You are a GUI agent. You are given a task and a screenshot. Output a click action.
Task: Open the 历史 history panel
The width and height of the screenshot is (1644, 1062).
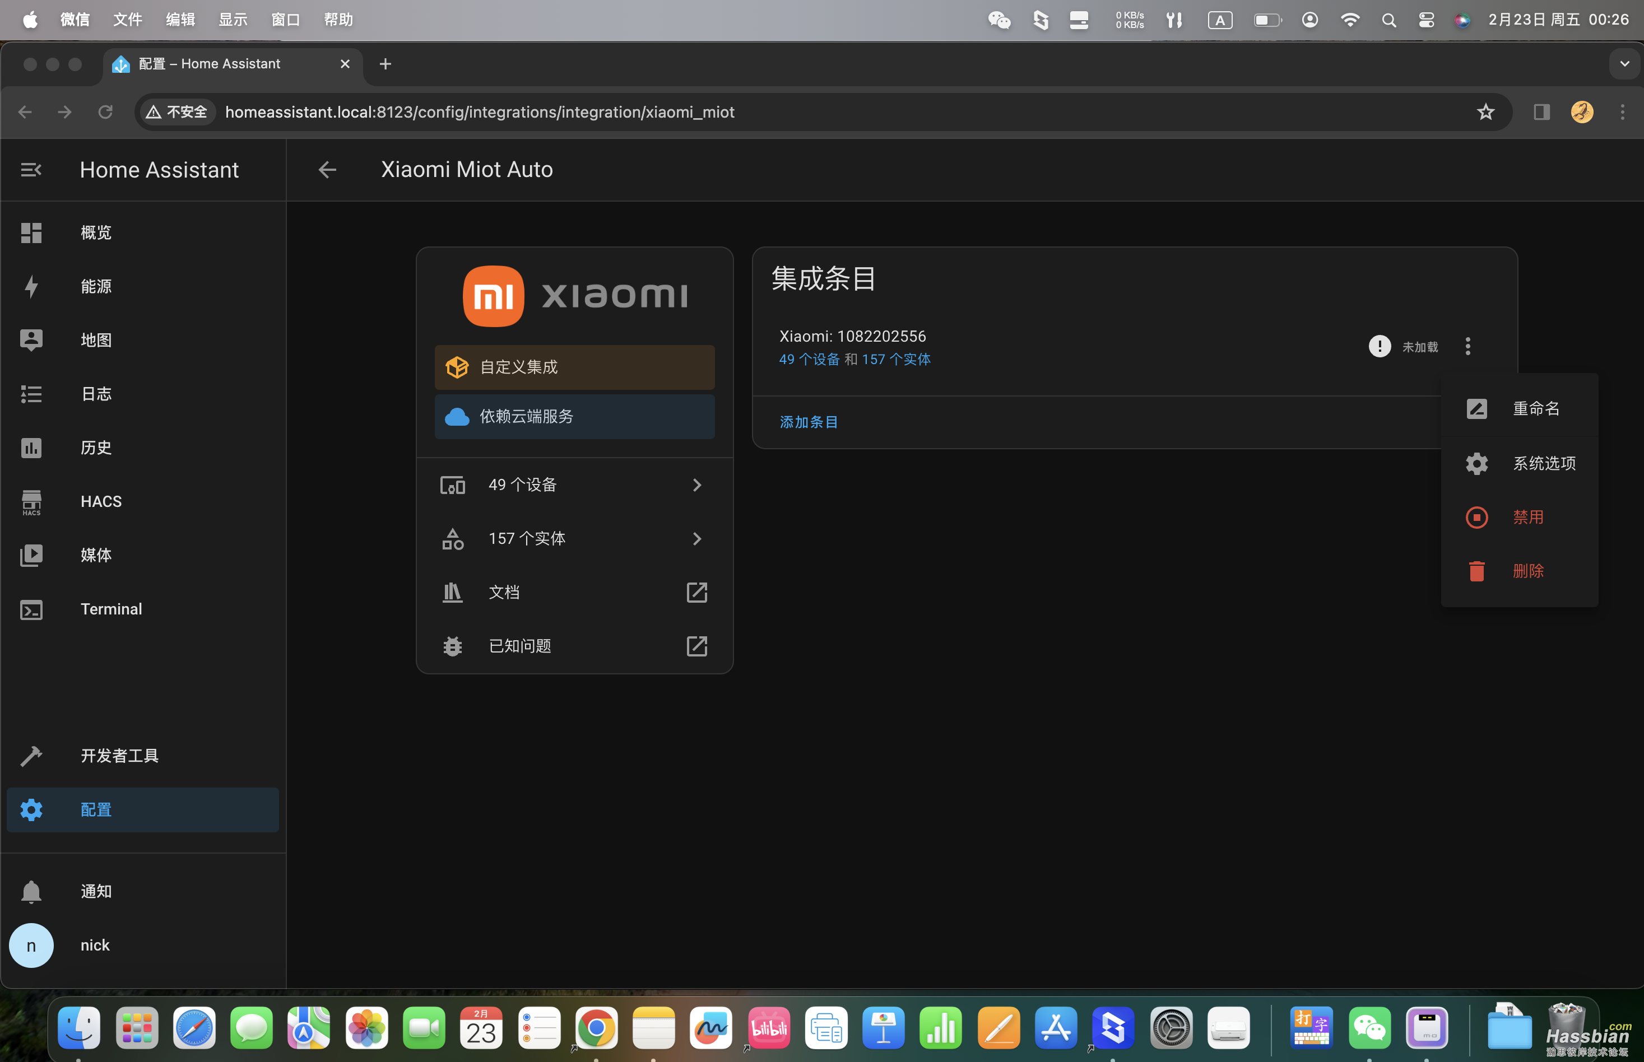coord(143,448)
